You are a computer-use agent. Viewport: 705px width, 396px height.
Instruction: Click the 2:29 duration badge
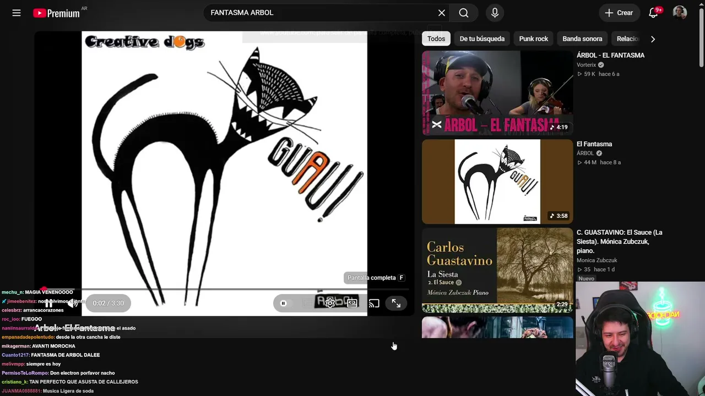click(562, 304)
